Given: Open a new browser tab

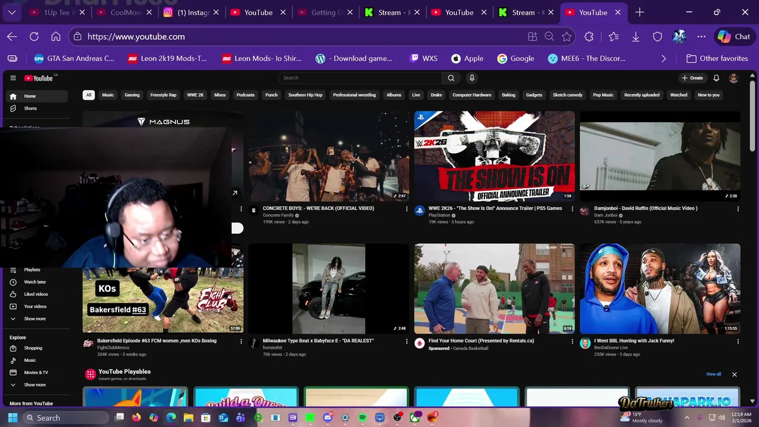Looking at the screenshot, I should [639, 12].
